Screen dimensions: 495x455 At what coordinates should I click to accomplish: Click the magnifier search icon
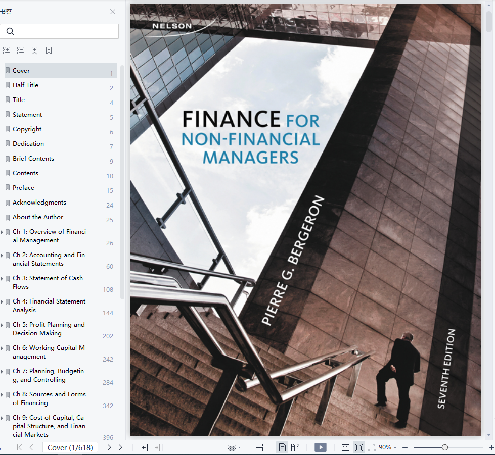pos(10,31)
